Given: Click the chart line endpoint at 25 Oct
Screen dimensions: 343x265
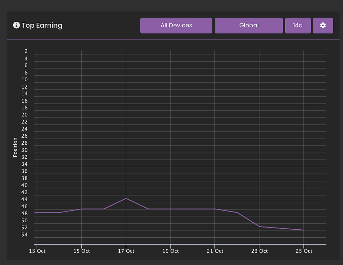Looking at the screenshot, I should 304,230.
